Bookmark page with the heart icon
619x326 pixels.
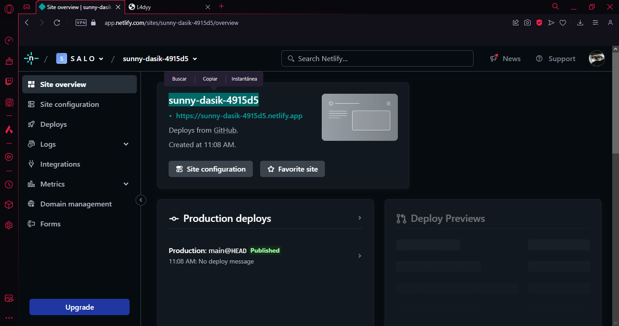coord(563,23)
